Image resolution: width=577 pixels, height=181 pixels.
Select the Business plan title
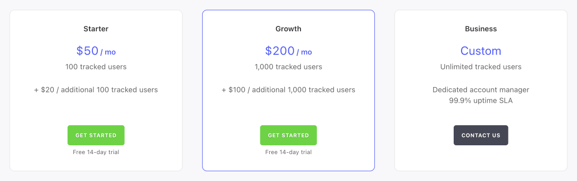coord(481,29)
